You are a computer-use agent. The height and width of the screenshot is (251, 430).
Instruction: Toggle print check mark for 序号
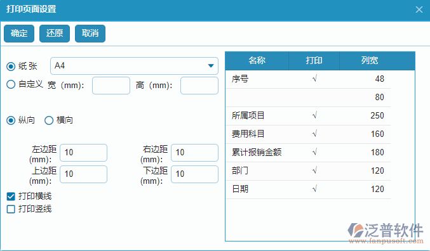(314, 79)
